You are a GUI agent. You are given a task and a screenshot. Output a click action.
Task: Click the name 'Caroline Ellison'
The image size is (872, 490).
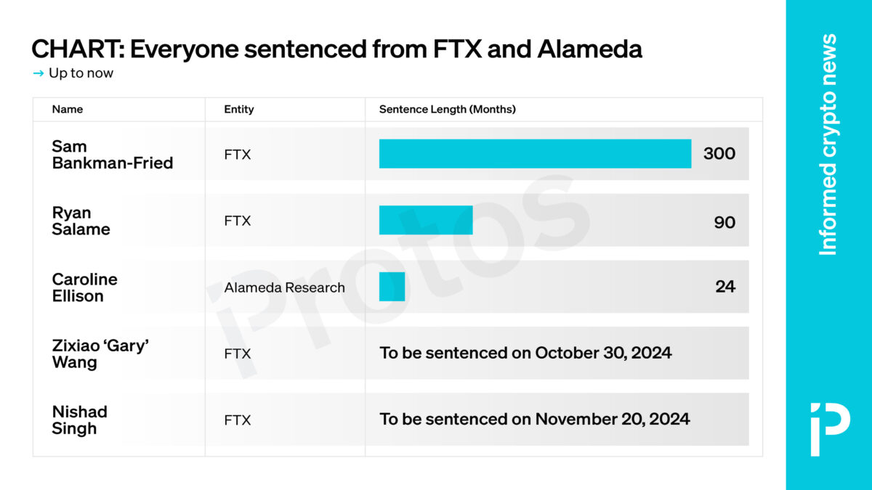click(x=84, y=287)
